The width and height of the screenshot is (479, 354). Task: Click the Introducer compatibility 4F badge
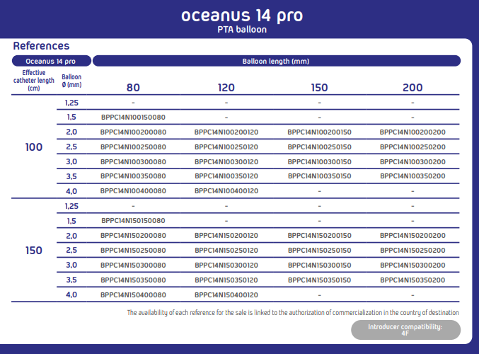tap(405, 330)
